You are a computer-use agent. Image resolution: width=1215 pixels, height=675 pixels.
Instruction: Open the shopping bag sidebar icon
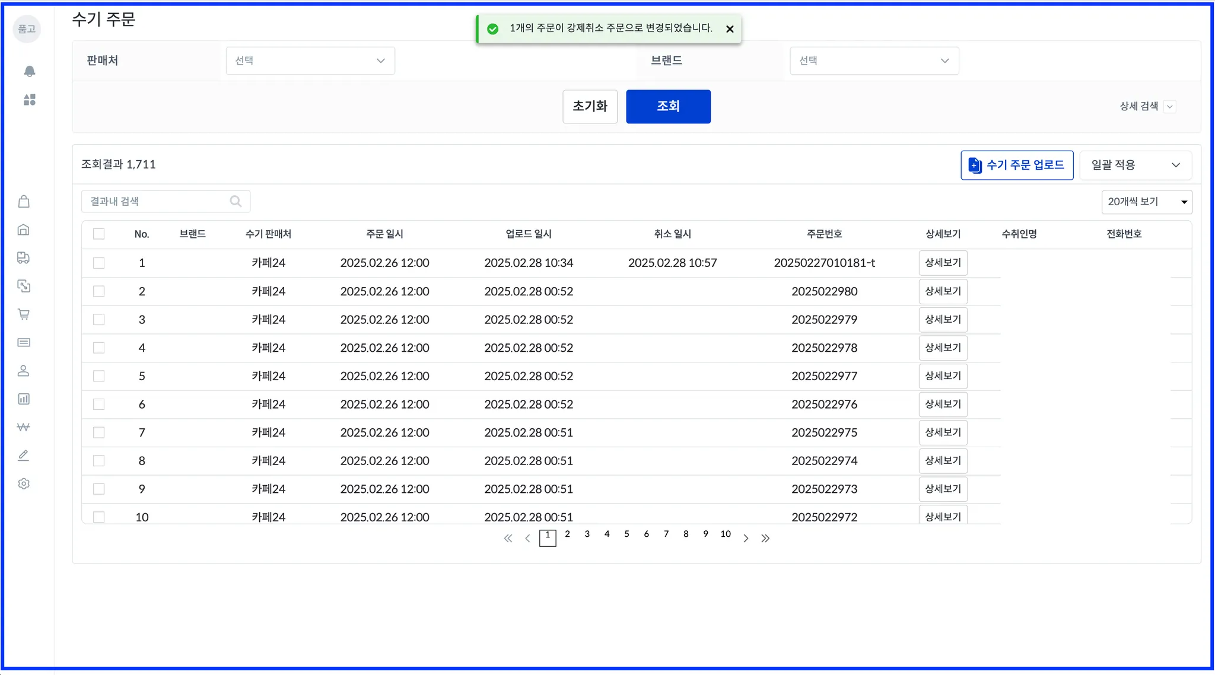[24, 202]
